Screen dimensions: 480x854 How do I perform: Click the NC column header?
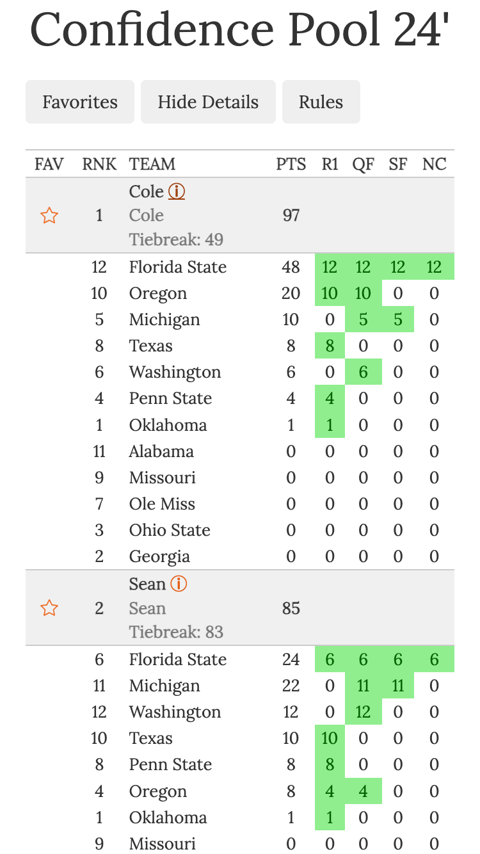click(434, 164)
